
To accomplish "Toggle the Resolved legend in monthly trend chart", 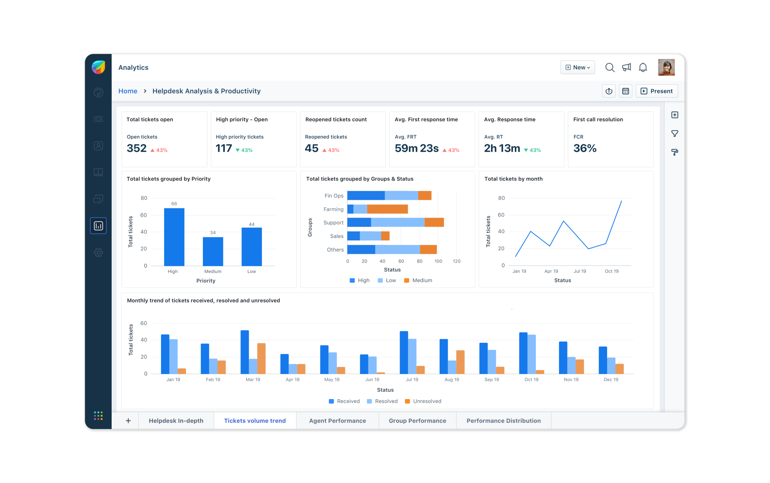I will point(382,401).
